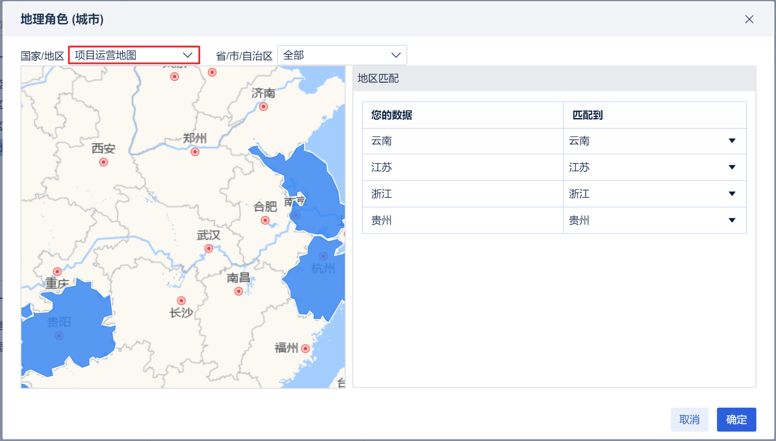Screen dimensions: 776x441
Task: Click the 西安 city marker on map
Action: pyautogui.click(x=104, y=162)
